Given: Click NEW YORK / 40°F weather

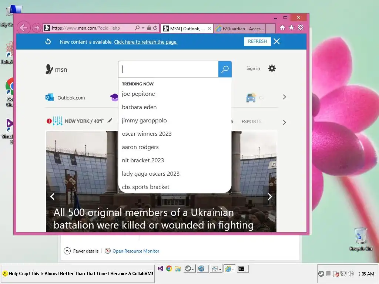Looking at the screenshot, I should (84, 121).
